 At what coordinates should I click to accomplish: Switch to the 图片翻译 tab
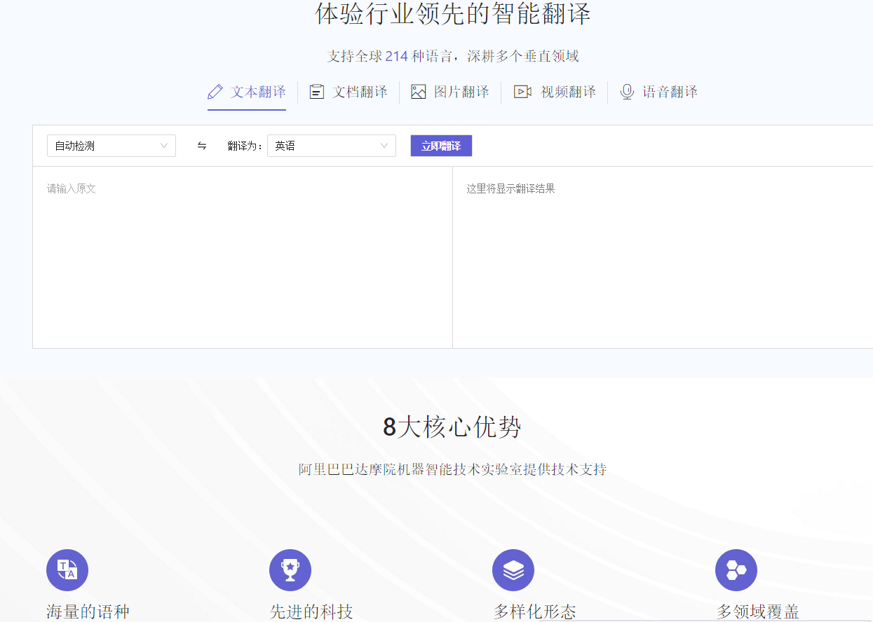point(461,92)
